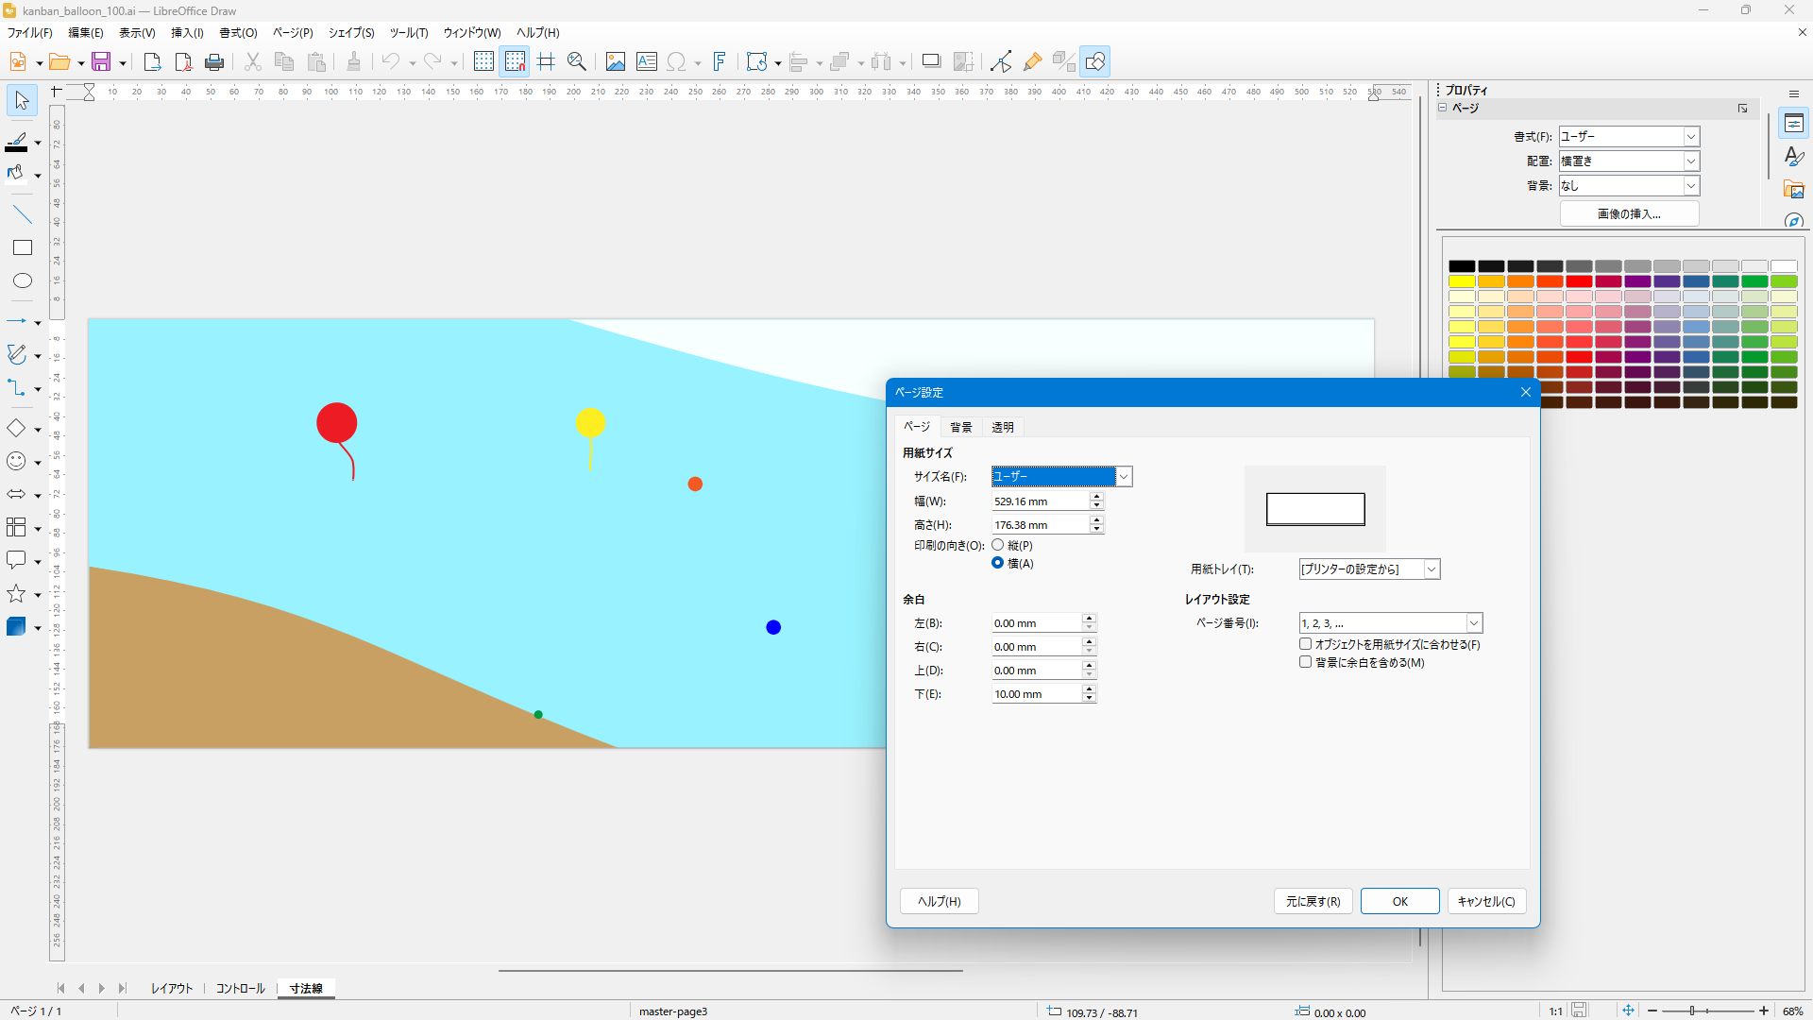This screenshot has height=1020, width=1813.
Task: Click the 画像の挿入 button in Properties panel
Action: tap(1630, 213)
